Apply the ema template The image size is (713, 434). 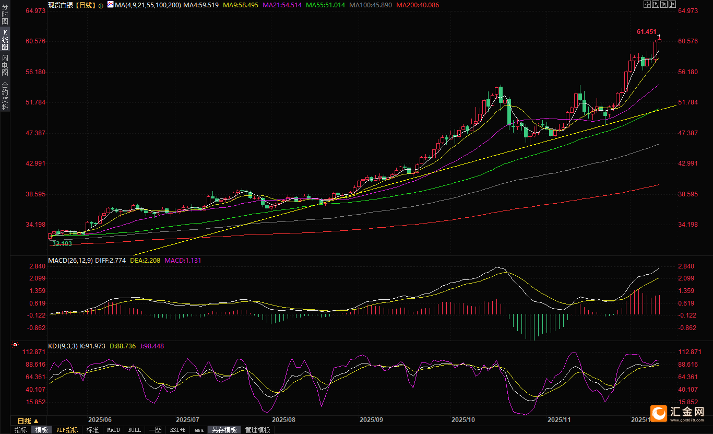pyautogui.click(x=198, y=430)
